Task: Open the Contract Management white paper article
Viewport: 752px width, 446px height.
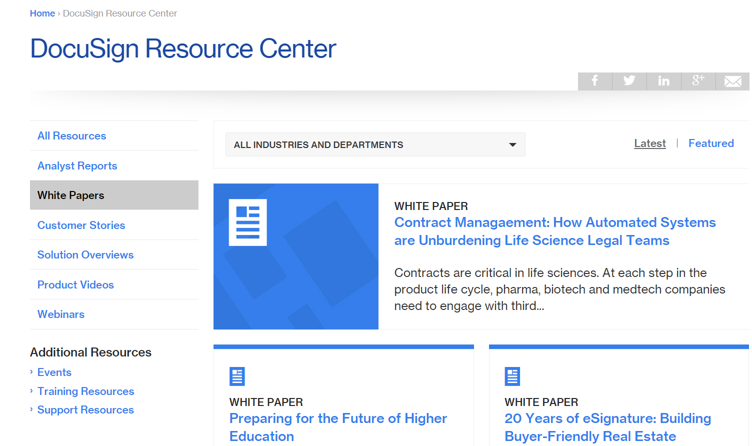Action: (555, 231)
